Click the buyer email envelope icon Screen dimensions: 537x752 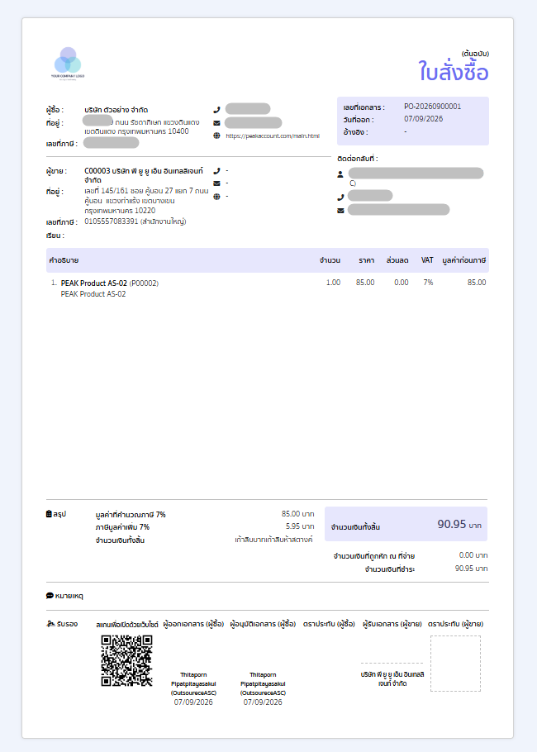(216, 123)
